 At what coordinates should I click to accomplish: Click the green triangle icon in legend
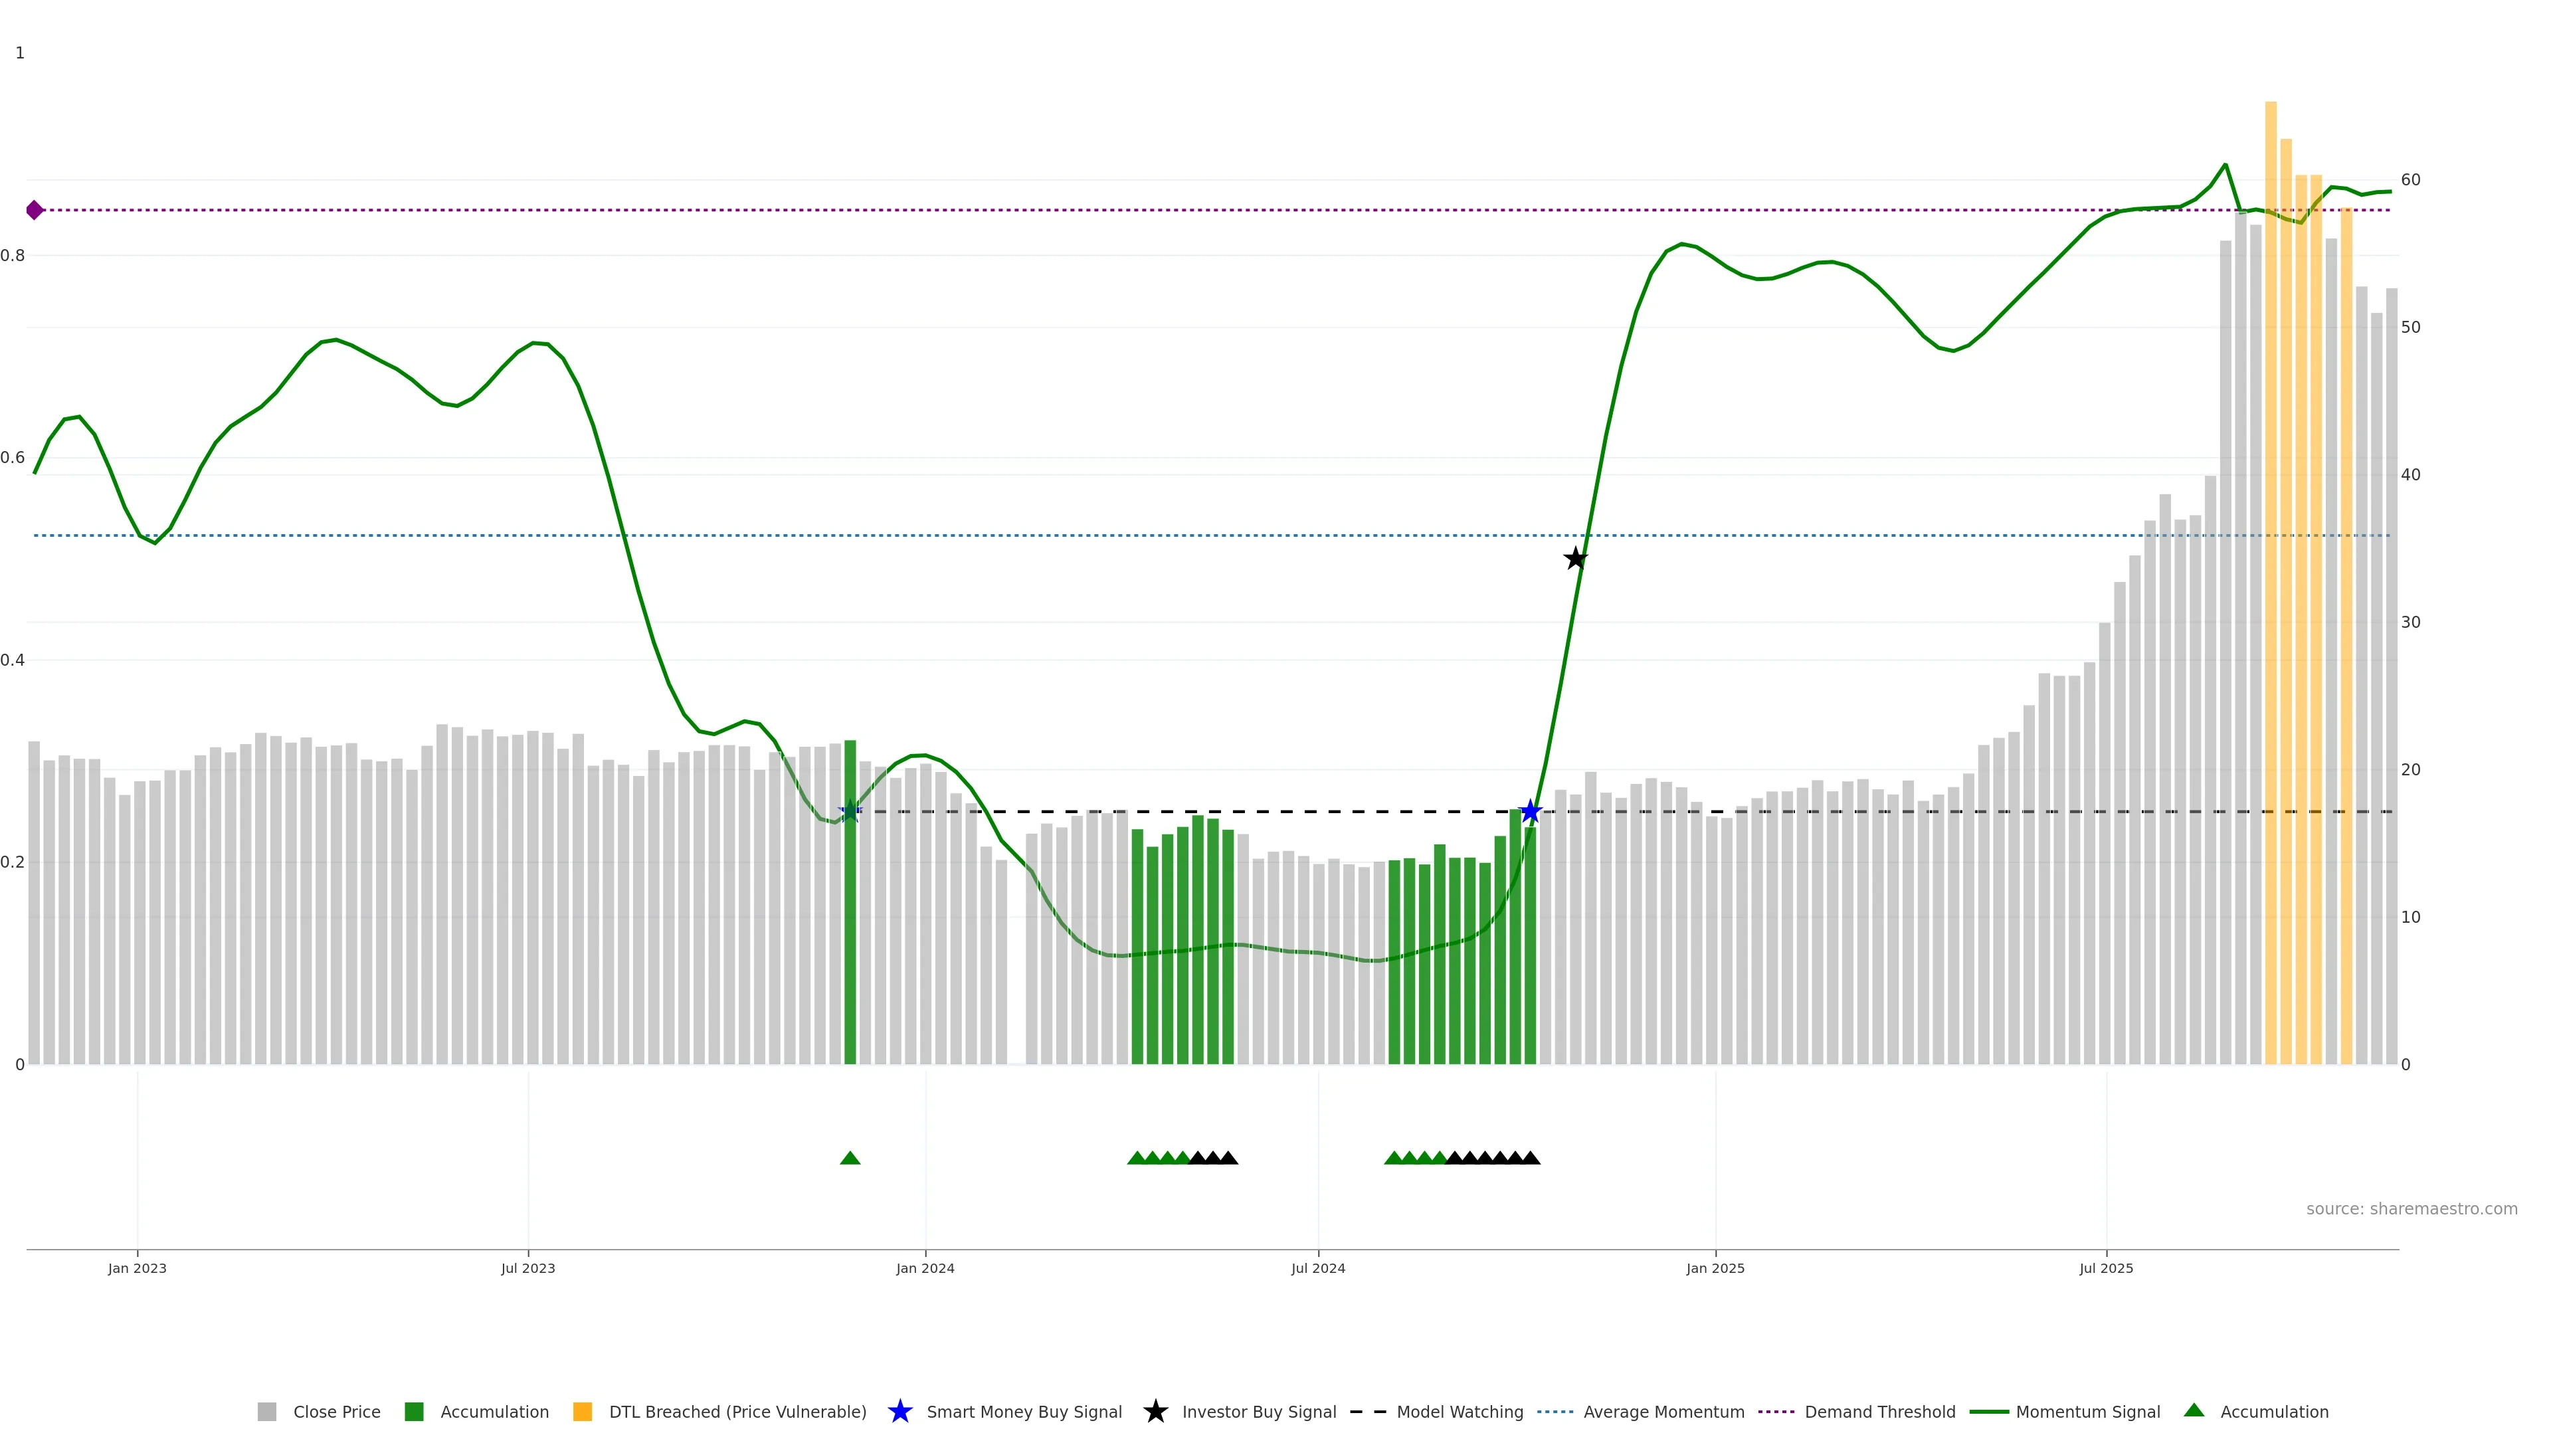point(2194,1410)
